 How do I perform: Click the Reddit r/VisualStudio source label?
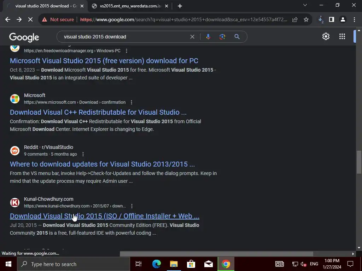pos(48,147)
